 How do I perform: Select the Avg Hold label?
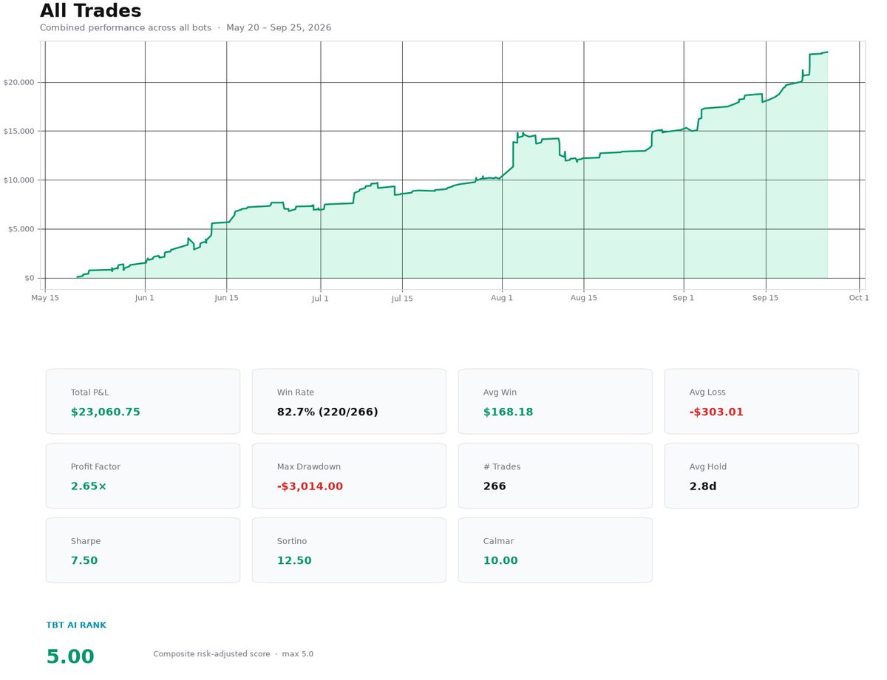pos(708,466)
